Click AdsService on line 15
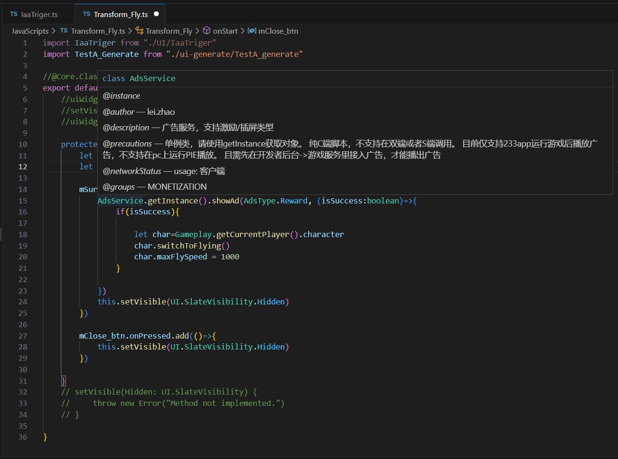 (120, 201)
